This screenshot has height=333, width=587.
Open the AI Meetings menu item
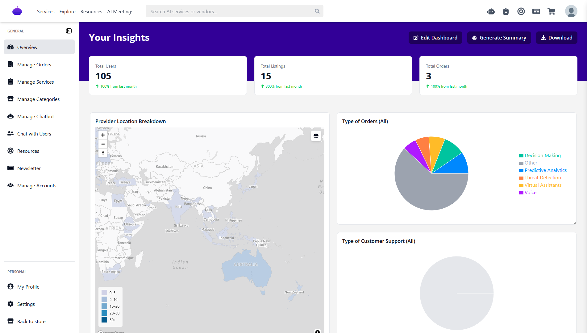(x=120, y=11)
